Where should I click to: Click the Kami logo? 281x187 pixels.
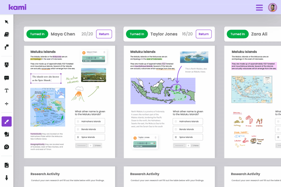17,7
